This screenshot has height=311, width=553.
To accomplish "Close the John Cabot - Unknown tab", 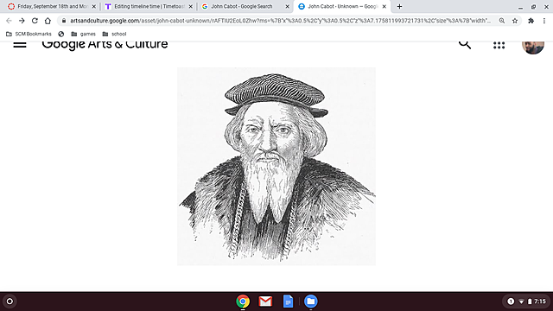I will coord(384,6).
